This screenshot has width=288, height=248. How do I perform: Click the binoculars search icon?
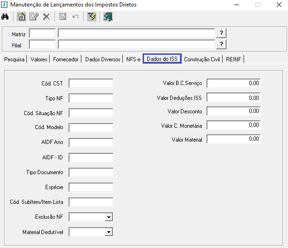[x=6, y=17]
